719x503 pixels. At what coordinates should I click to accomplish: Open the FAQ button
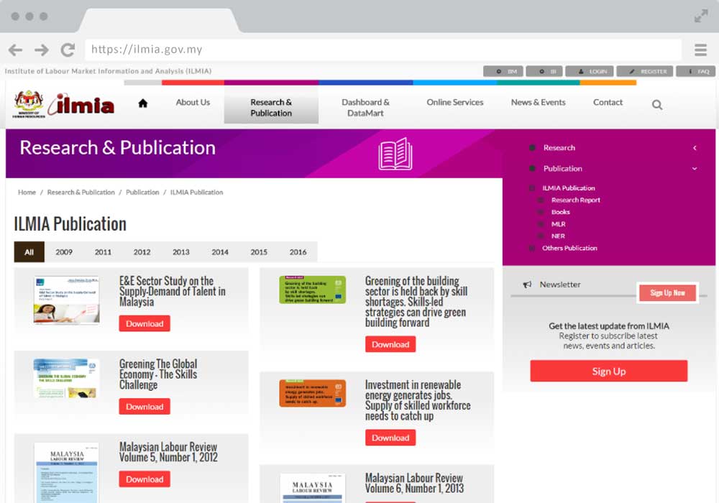(695, 71)
